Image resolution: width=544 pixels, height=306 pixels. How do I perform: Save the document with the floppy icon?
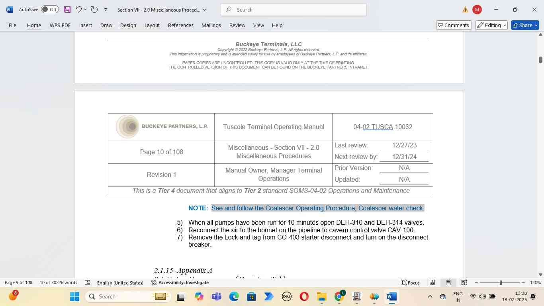pos(67,10)
